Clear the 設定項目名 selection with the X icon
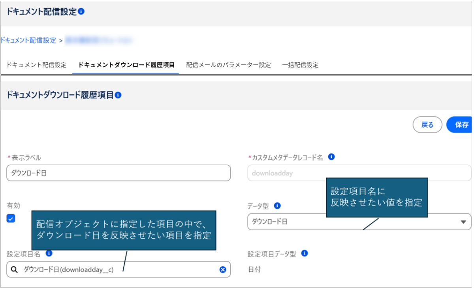 pos(223,269)
